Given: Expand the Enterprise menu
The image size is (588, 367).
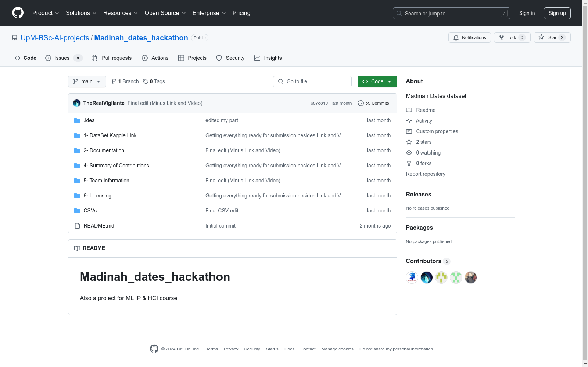Looking at the screenshot, I should click(x=209, y=13).
